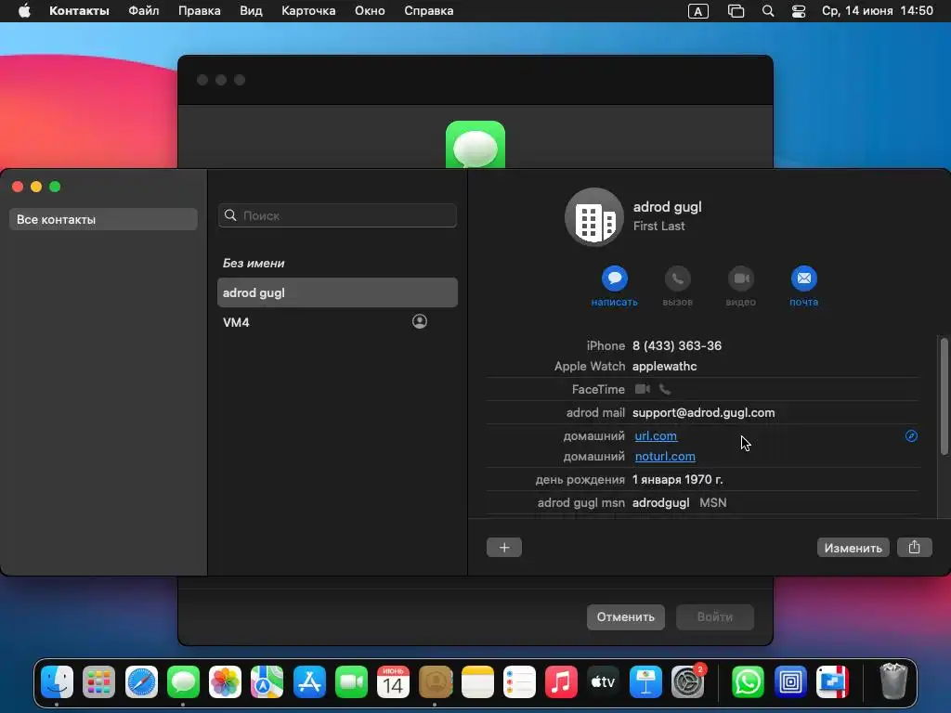Viewport: 951px width, 713px height.
Task: Click Войти in the Messages window
Action: click(x=714, y=617)
